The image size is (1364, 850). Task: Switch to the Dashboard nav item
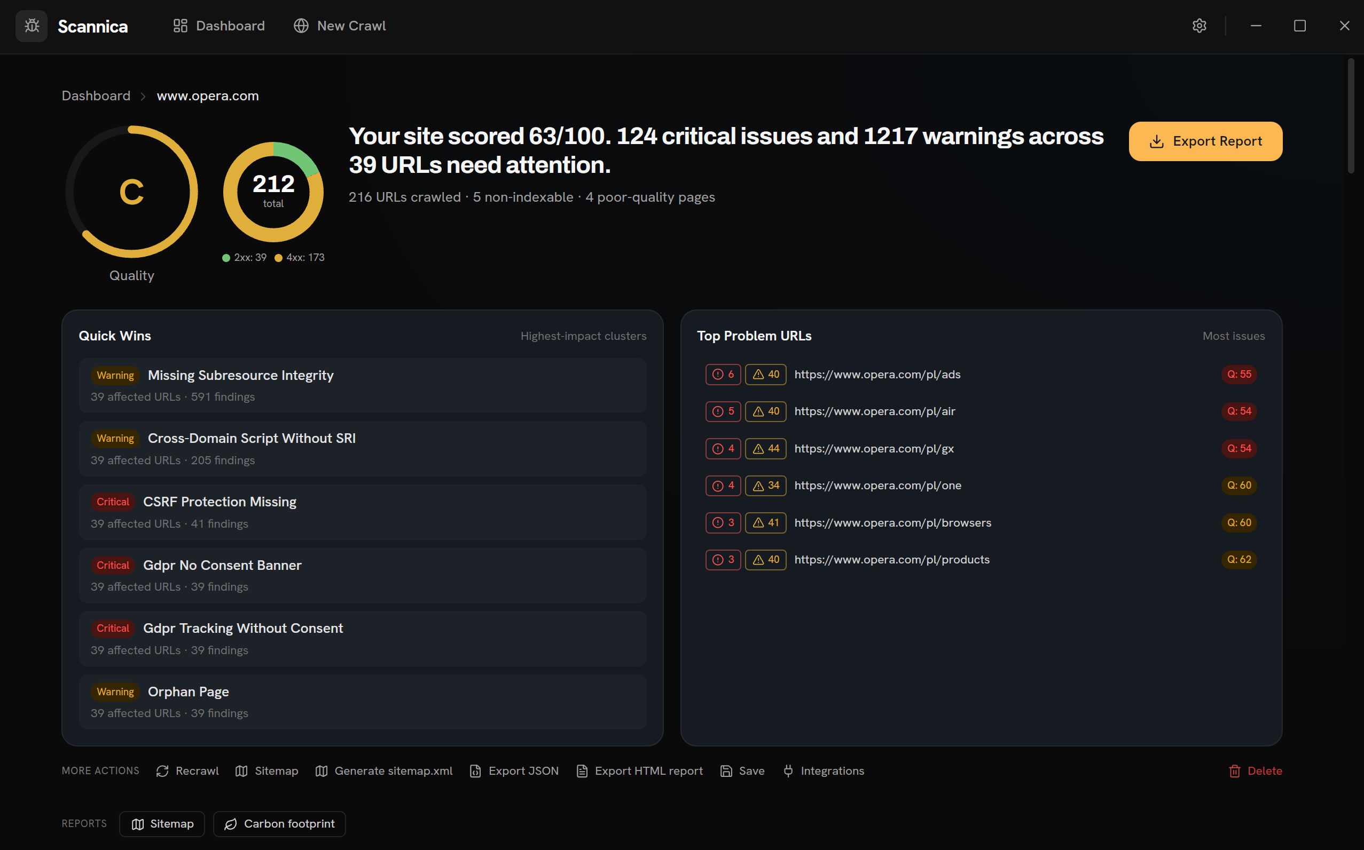point(230,25)
